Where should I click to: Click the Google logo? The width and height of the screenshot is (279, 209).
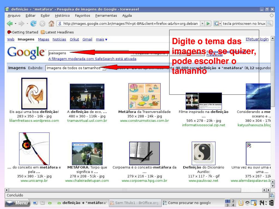tap(26, 52)
